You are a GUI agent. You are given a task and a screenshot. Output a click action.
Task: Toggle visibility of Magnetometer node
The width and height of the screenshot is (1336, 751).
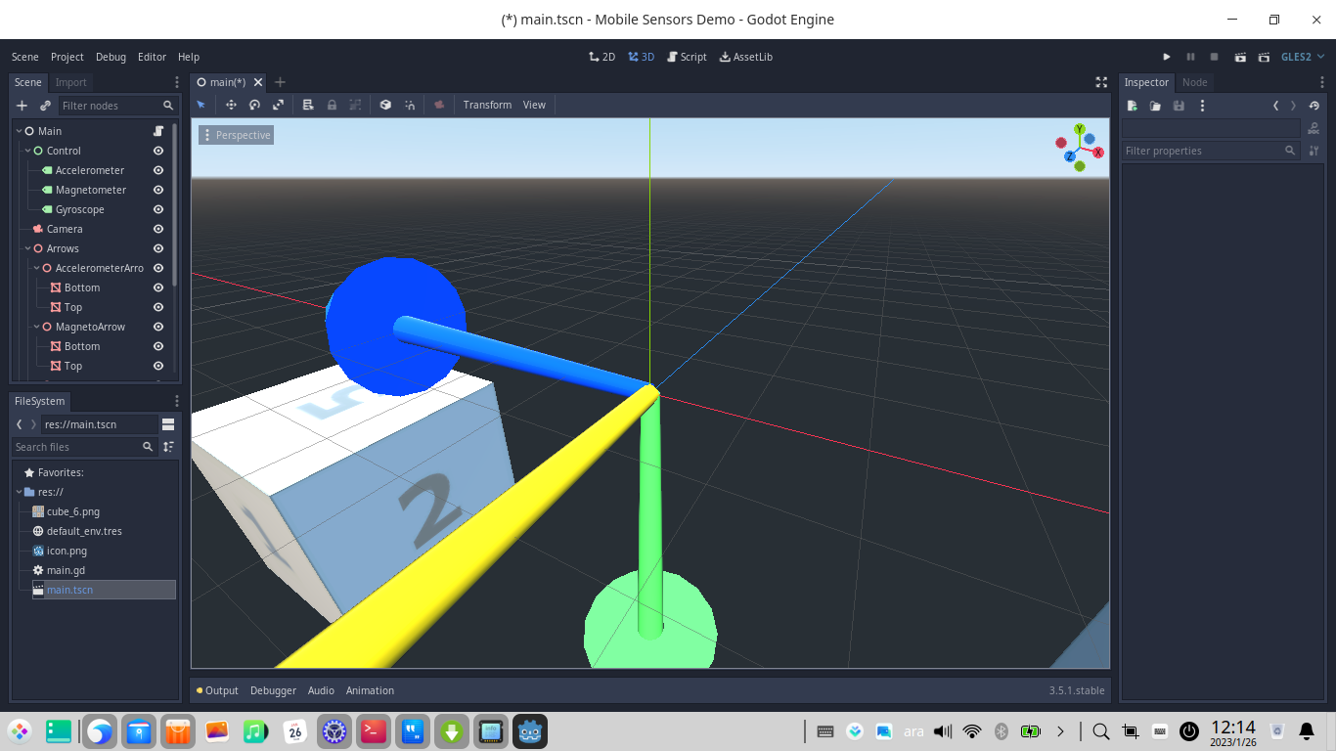158,190
